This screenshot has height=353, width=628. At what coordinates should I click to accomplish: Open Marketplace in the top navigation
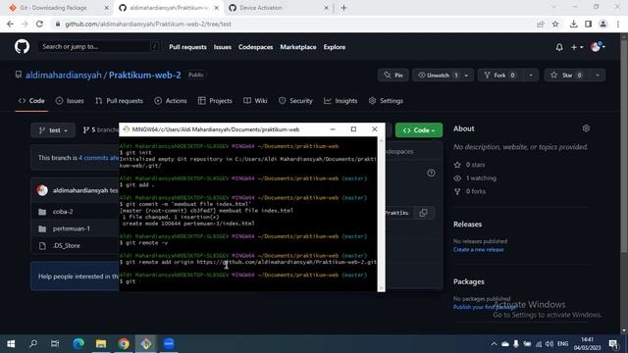298,47
